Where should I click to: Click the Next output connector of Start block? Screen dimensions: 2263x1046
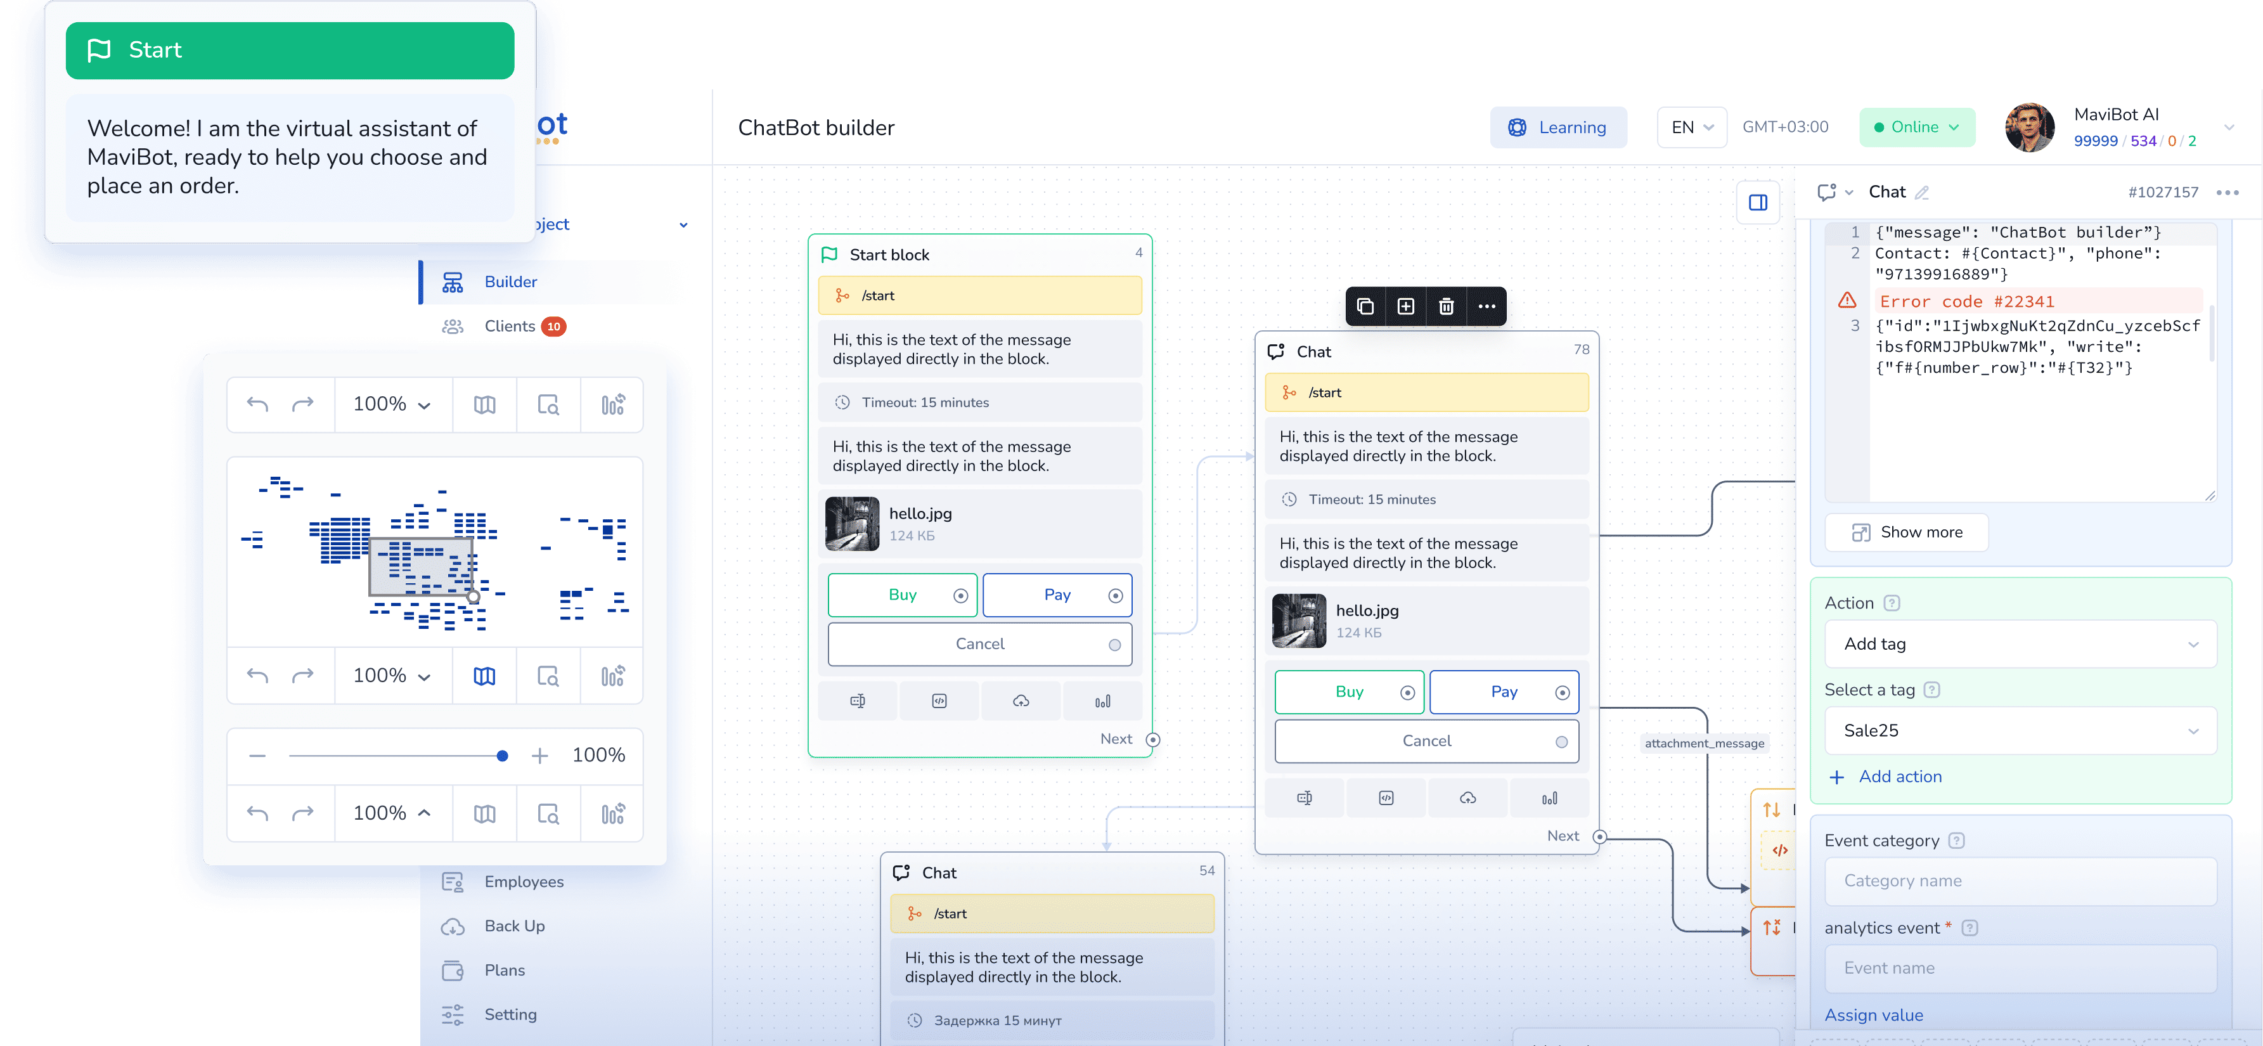(x=1152, y=739)
